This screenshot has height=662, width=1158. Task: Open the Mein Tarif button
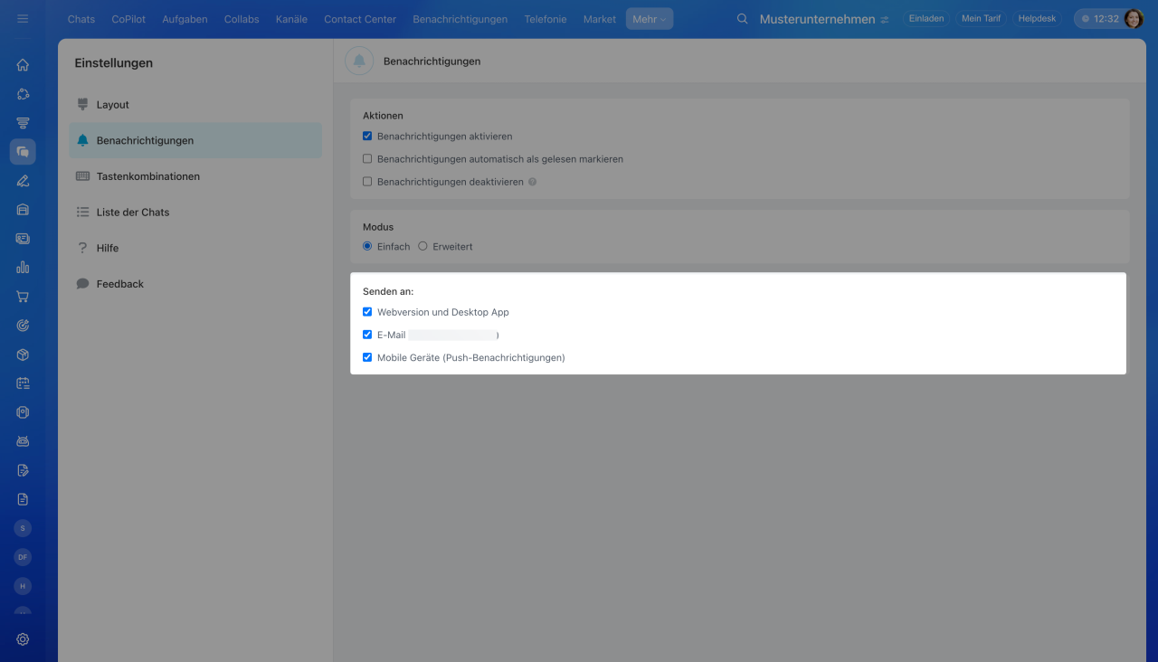(x=981, y=19)
